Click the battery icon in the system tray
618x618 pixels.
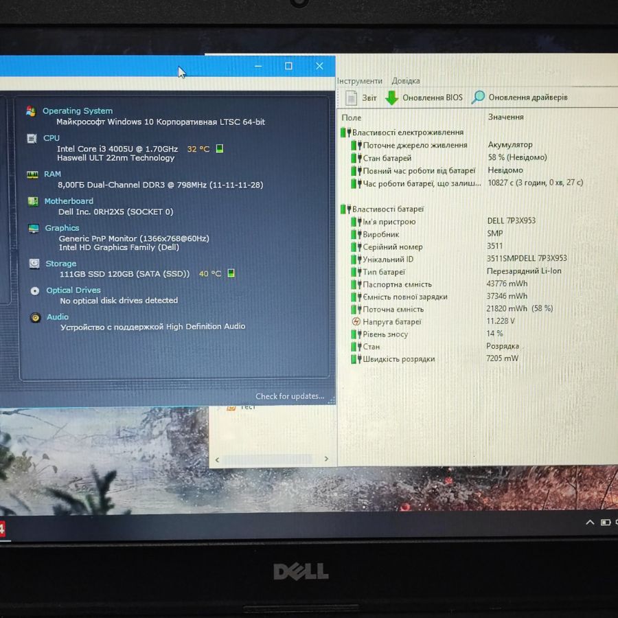pos(606,523)
